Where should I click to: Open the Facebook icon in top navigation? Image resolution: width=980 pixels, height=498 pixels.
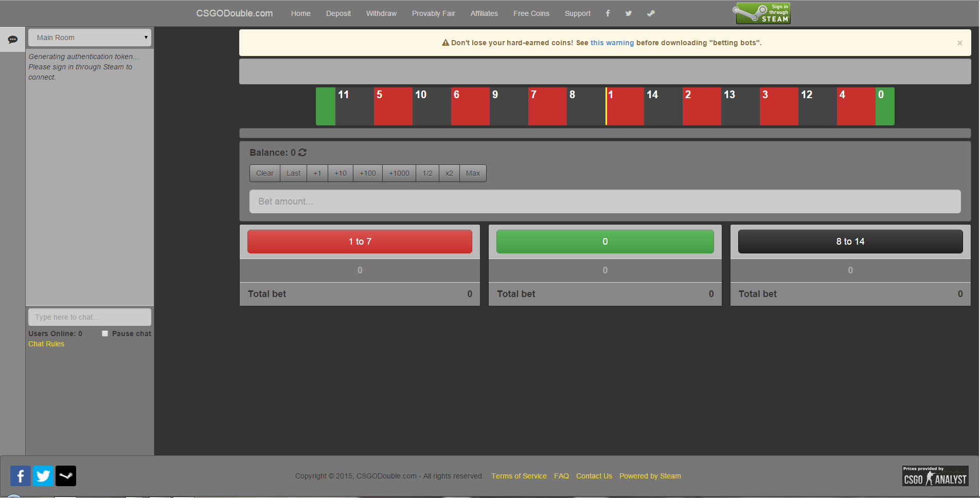click(x=608, y=13)
